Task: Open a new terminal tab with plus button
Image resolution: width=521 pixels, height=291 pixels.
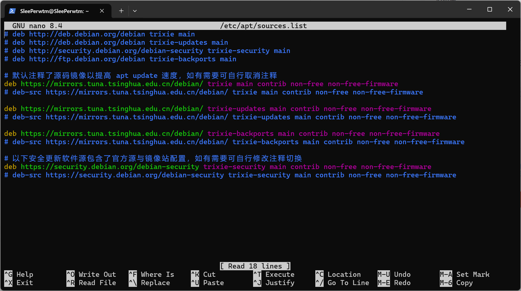Action: click(121, 11)
